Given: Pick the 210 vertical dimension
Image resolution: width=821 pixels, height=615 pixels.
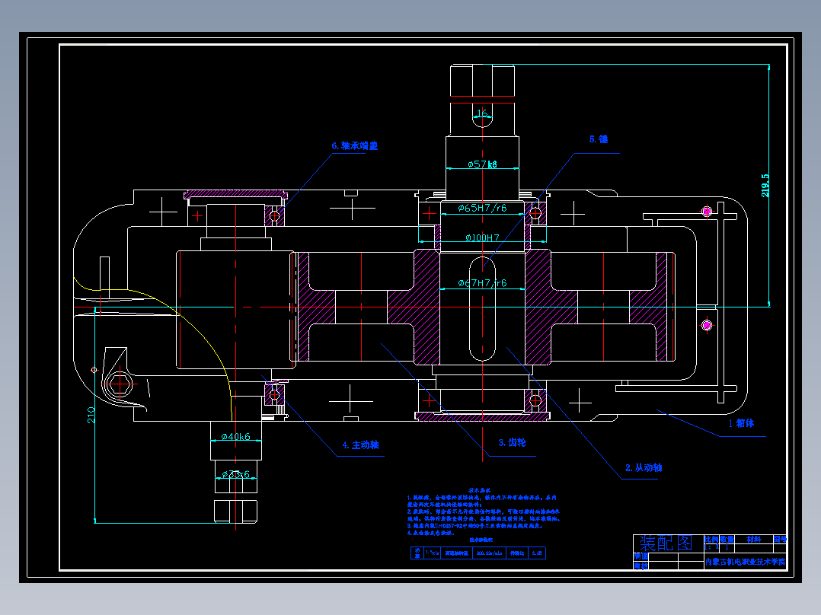Looking at the screenshot, I should click(91, 415).
